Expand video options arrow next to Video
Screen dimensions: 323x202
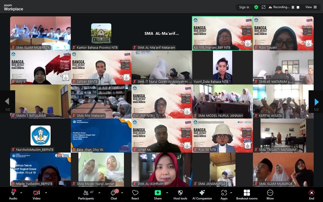[46, 193]
